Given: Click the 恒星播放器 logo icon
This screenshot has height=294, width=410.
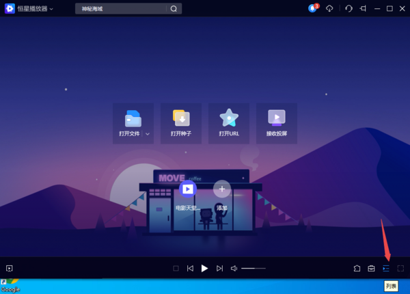Looking at the screenshot, I should click(x=10, y=9).
